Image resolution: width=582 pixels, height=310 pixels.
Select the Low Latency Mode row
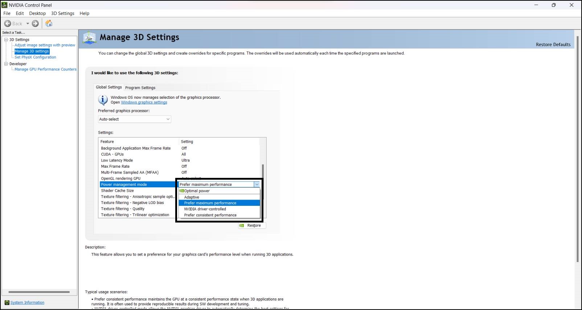(x=180, y=160)
